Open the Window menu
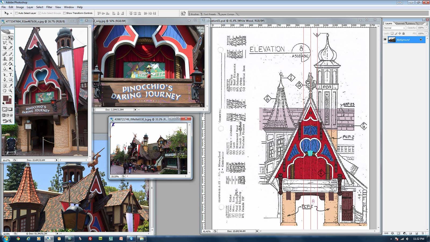 point(69,7)
